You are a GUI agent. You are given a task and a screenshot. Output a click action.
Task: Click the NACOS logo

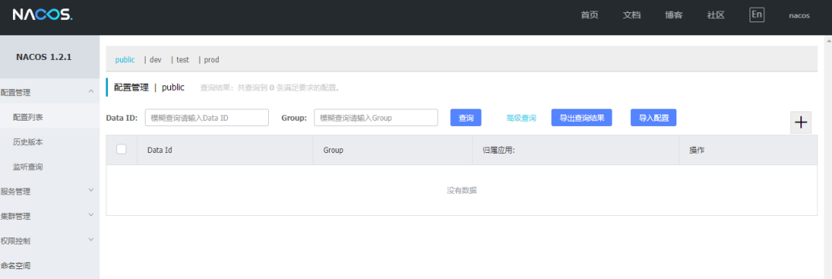[x=42, y=15]
